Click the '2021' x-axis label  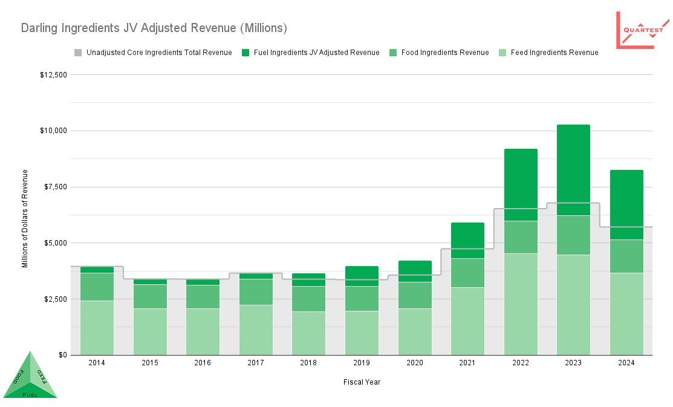tap(467, 363)
